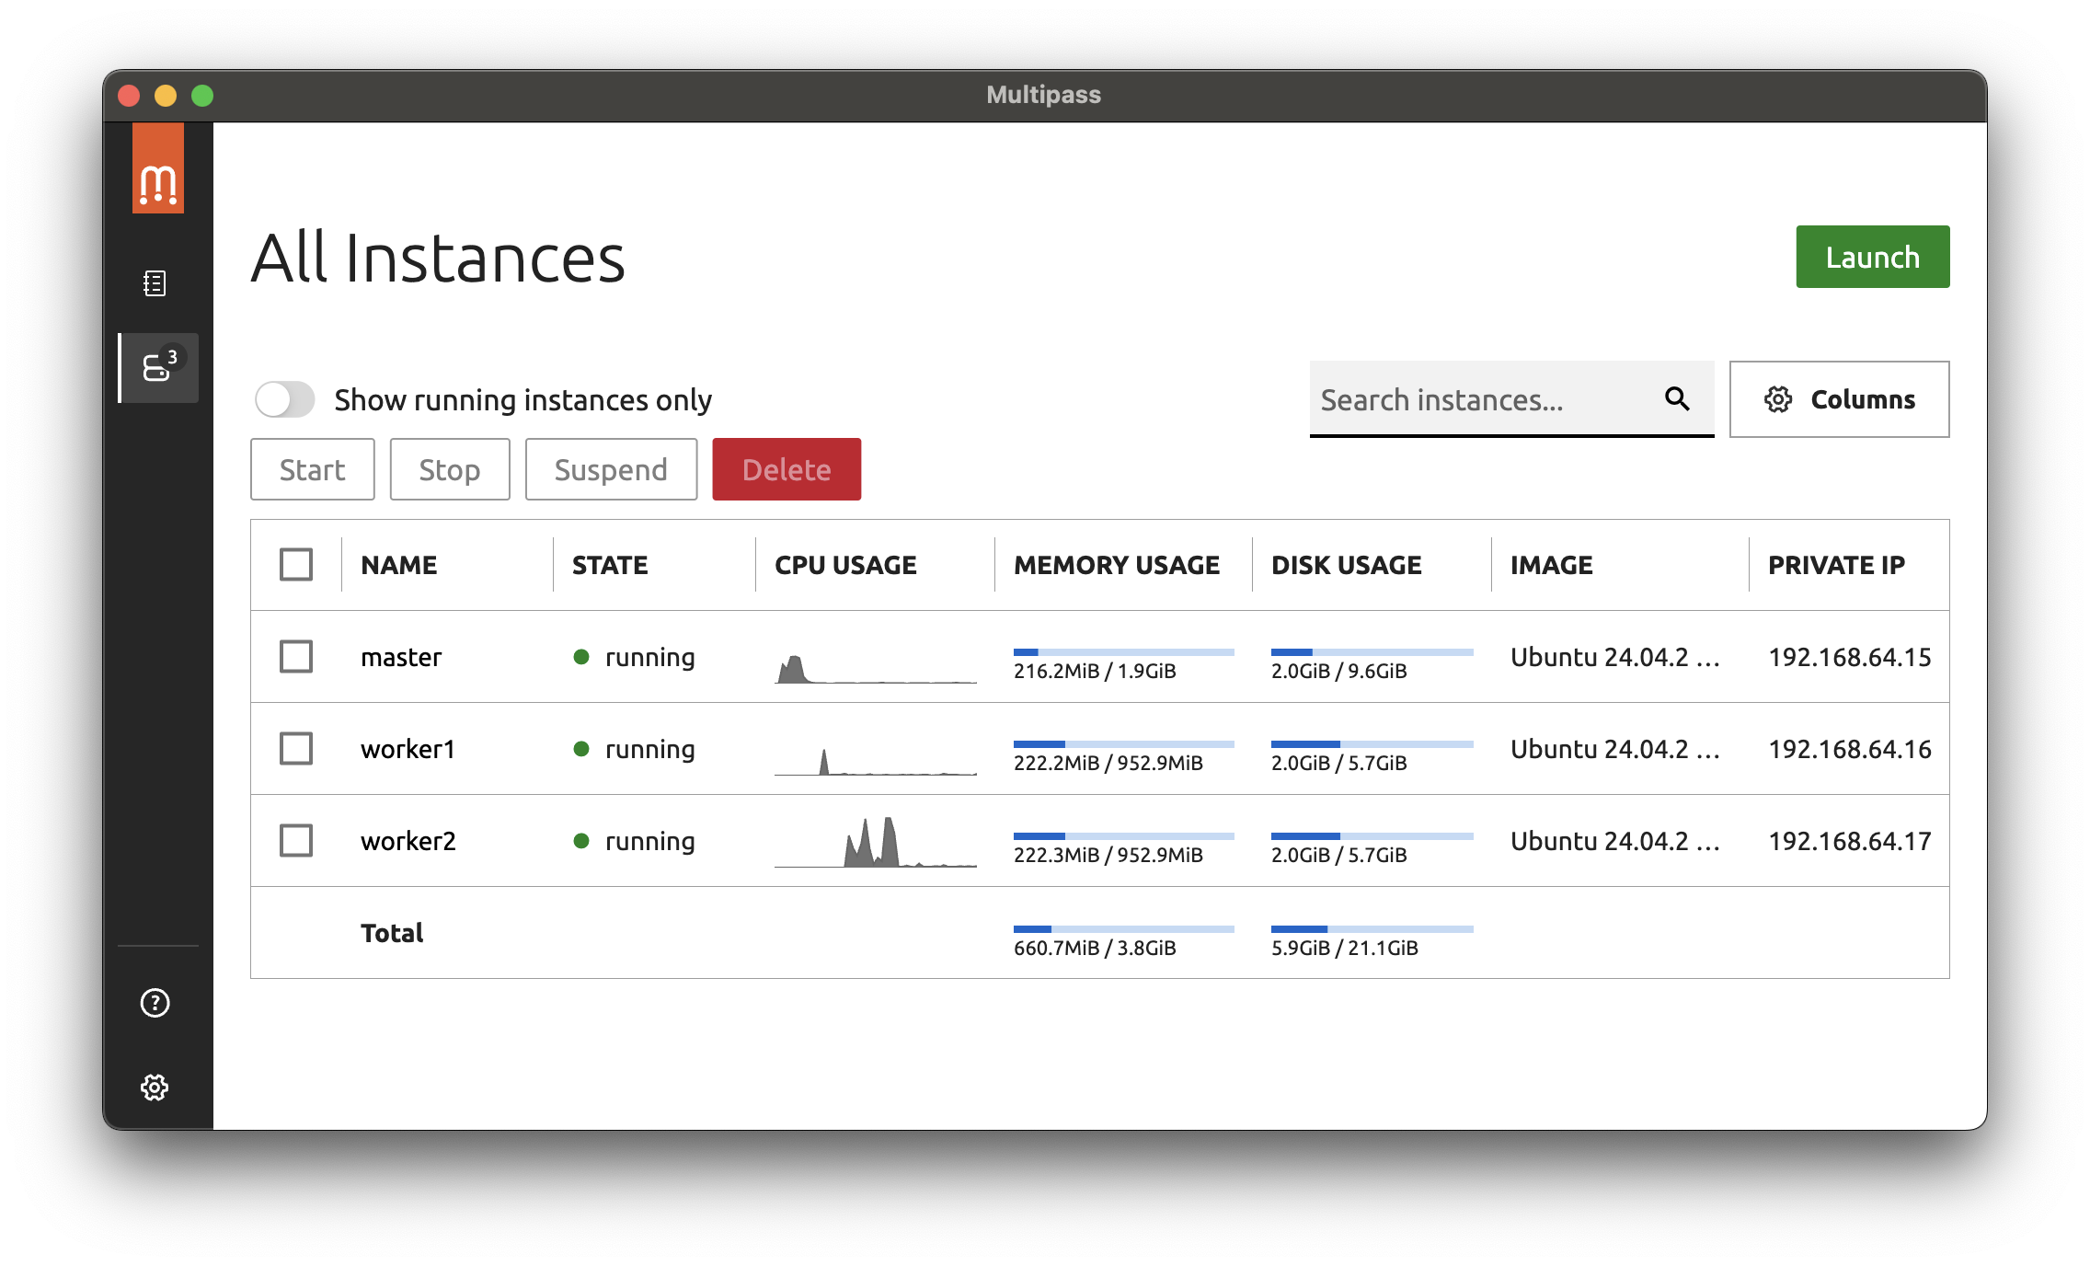Image resolution: width=2090 pixels, height=1266 pixels.
Task: Select the master instance checkbox
Action: pos(296,657)
